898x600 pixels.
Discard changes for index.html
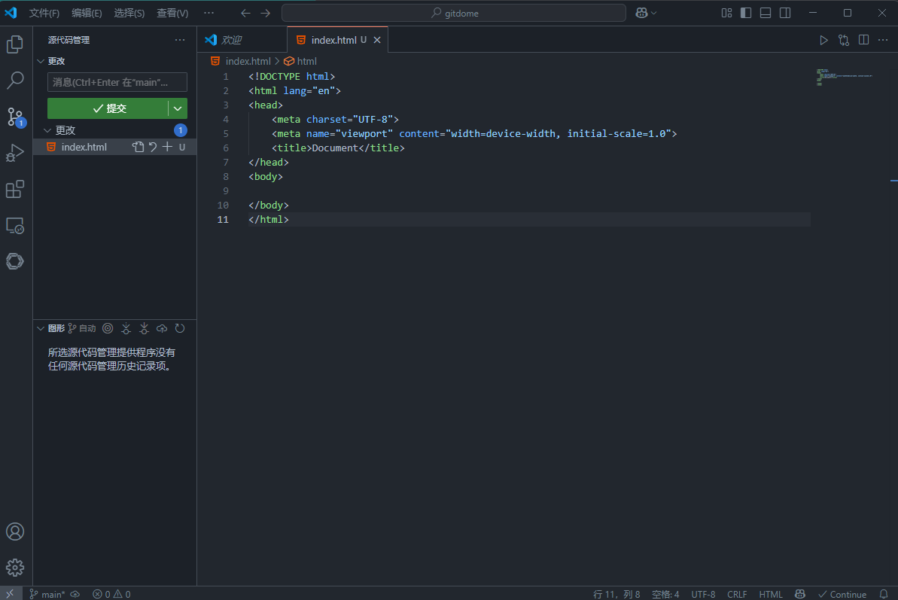click(x=153, y=147)
